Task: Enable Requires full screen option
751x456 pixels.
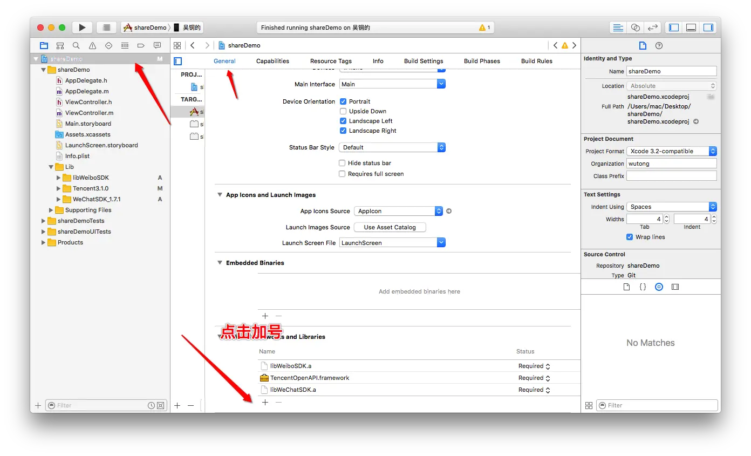Action: tap(342, 174)
